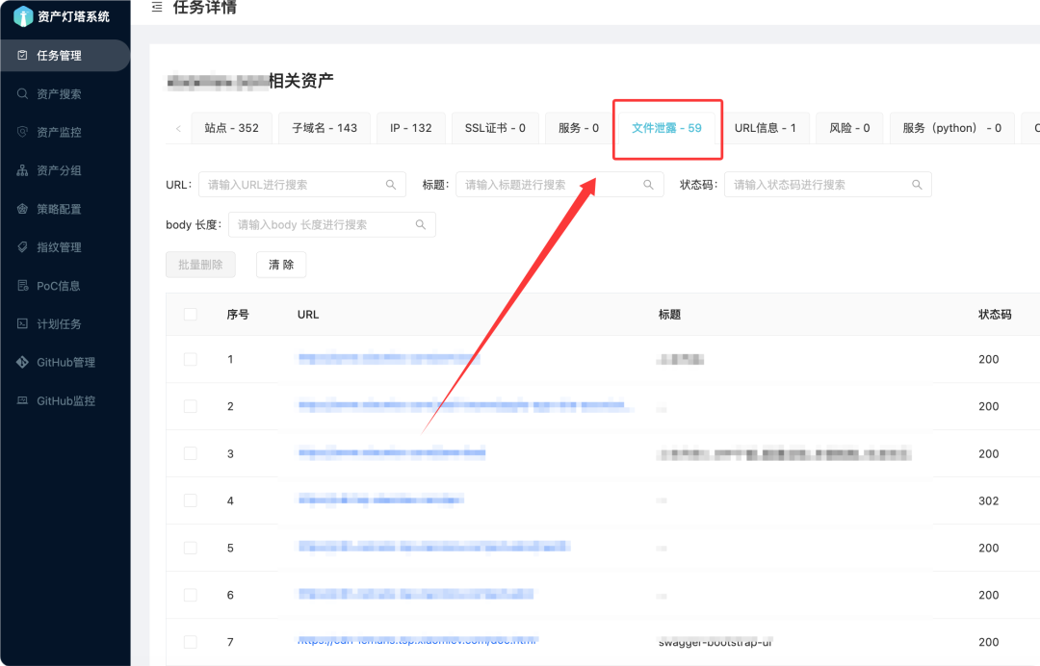Click the 资产监控 shield icon
This screenshot has height=666, width=1040.
click(x=22, y=132)
